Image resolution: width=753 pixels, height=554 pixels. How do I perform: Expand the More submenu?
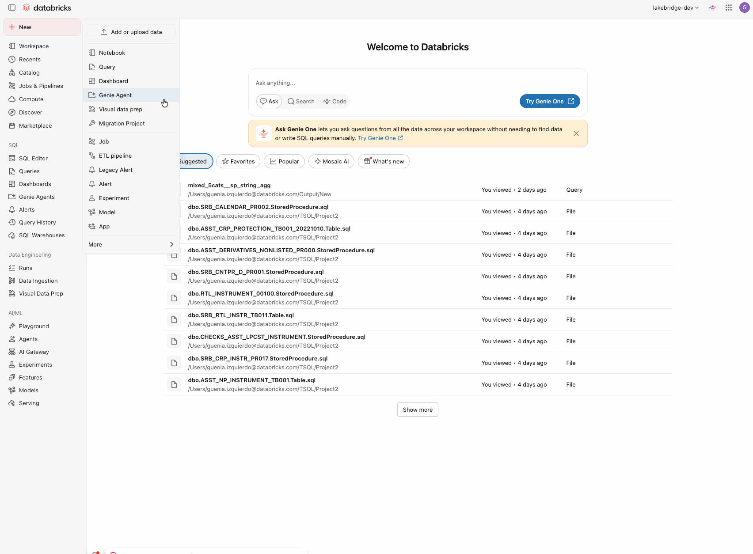point(131,244)
